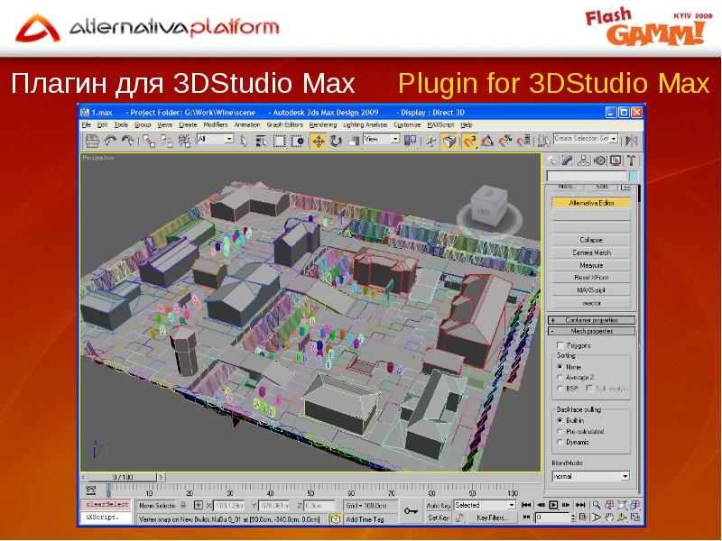Screen dimensions: 722x541
Task: Click the Pan View hand icon
Action: pos(609,518)
